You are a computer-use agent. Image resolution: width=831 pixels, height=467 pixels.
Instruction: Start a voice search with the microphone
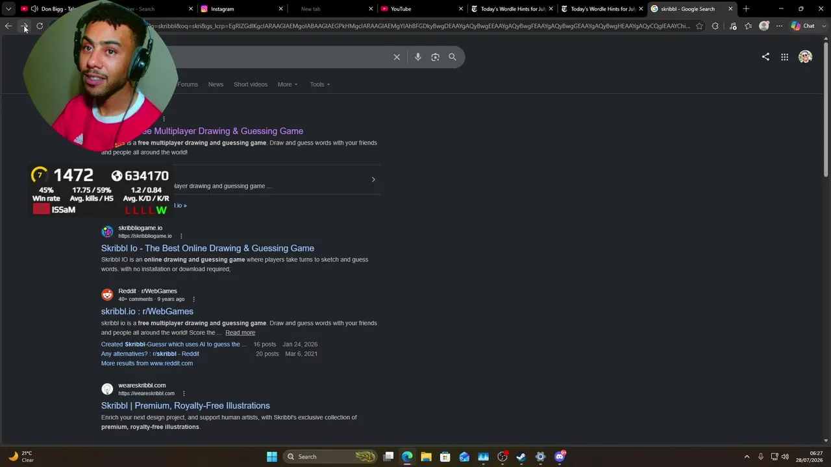[418, 57]
